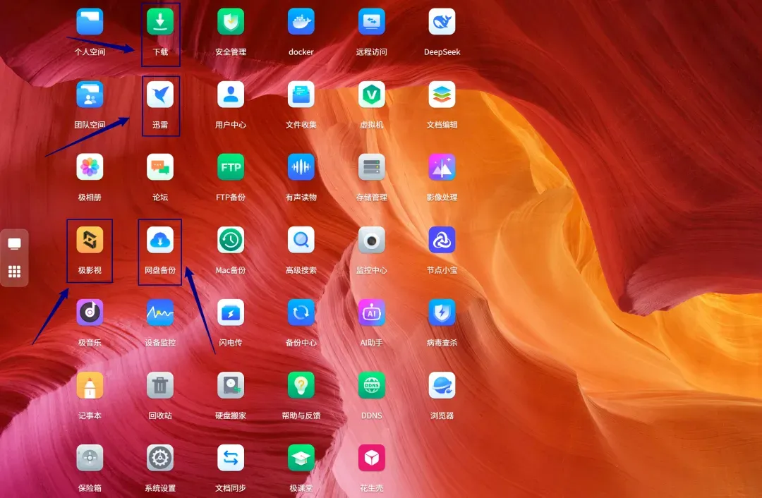The width and height of the screenshot is (762, 498).
Task: Open the 浏览器 web browser
Action: point(442,386)
